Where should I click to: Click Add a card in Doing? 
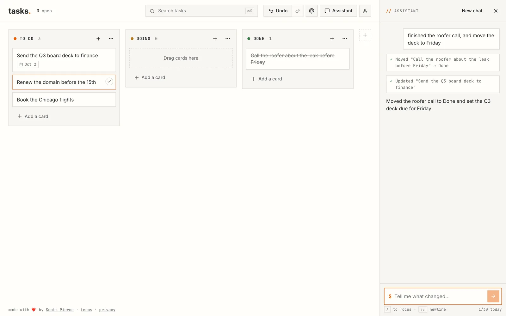(150, 77)
